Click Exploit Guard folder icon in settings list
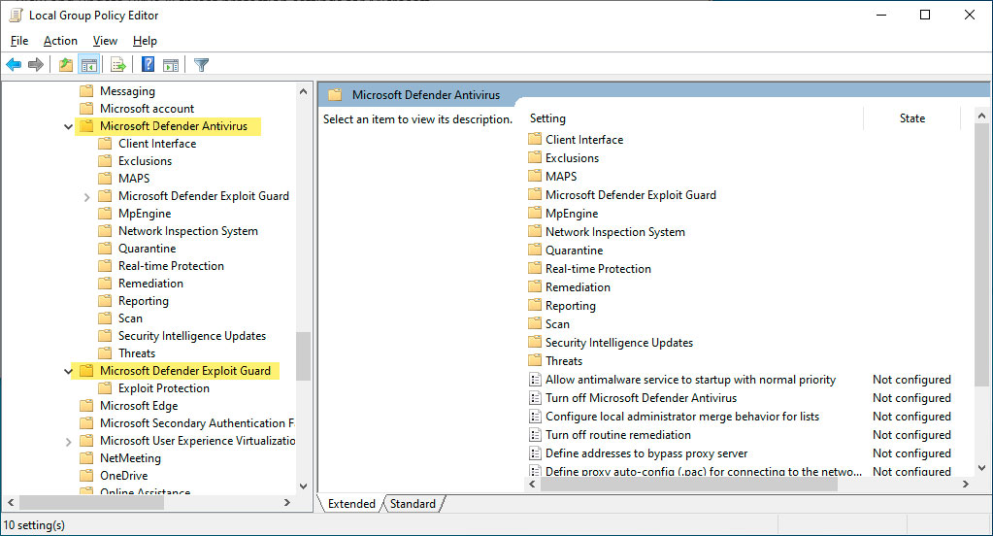Image resolution: width=993 pixels, height=536 pixels. (535, 194)
